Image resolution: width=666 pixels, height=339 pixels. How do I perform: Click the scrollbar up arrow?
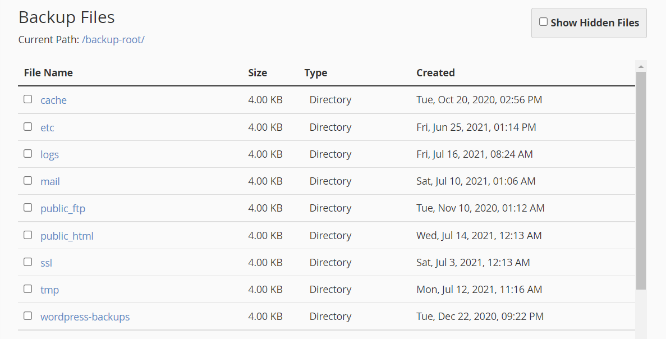coord(641,66)
